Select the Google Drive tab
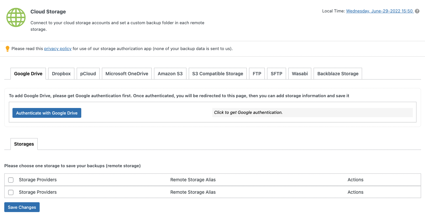Image resolution: width=425 pixels, height=215 pixels. click(28, 74)
